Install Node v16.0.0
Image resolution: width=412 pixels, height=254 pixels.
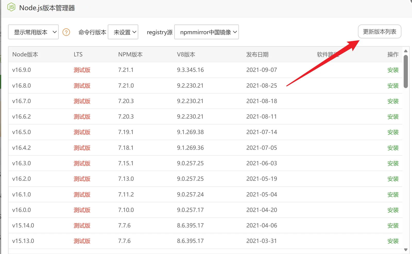tap(393, 210)
